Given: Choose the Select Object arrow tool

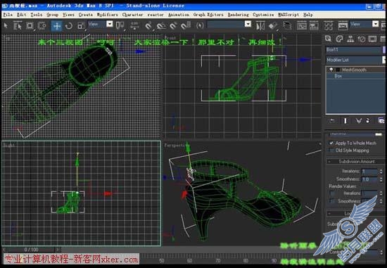Looking at the screenshot, I should click(6, 25).
